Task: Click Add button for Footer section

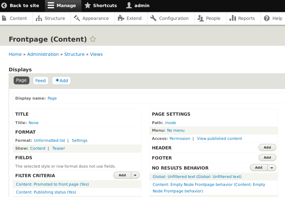Action: tap(267, 158)
